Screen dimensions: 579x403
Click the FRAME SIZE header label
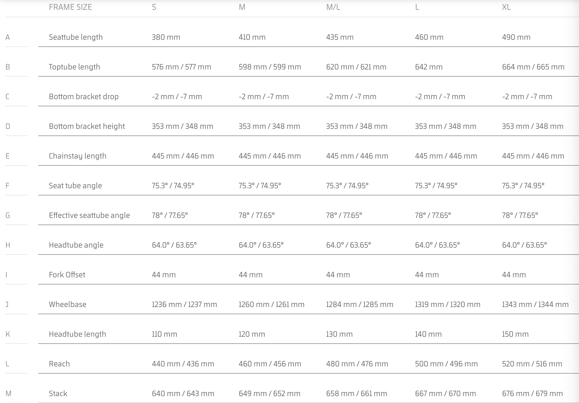pos(70,7)
